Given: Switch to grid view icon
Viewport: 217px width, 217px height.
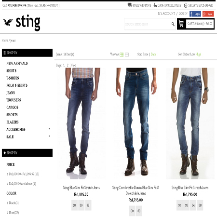Looking at the screenshot, I should 122,54.
